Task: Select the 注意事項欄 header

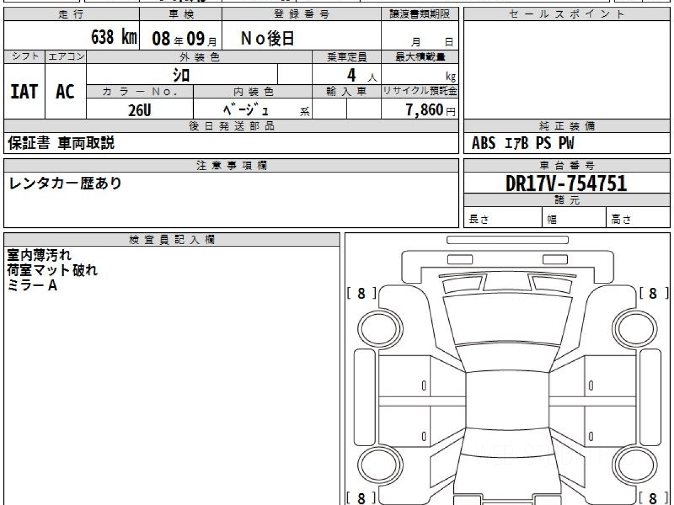Action: point(231,166)
